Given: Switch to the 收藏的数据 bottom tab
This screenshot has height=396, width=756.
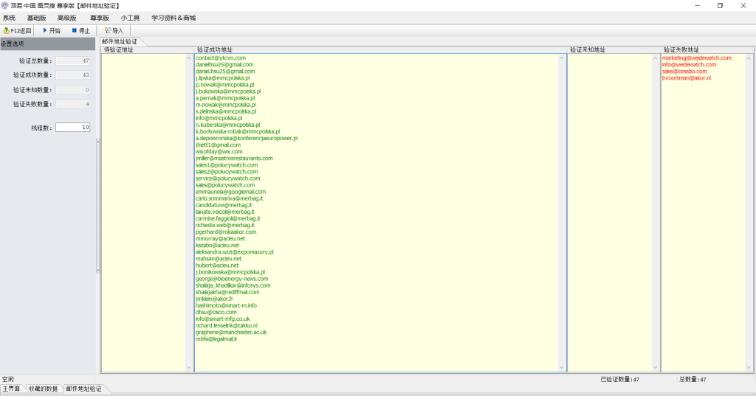Looking at the screenshot, I should pos(43,388).
